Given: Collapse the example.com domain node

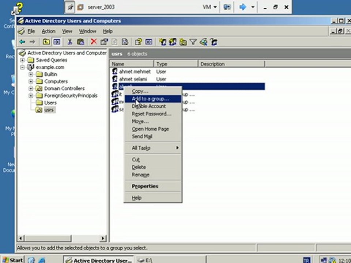Looking at the screenshot, I should (22, 67).
